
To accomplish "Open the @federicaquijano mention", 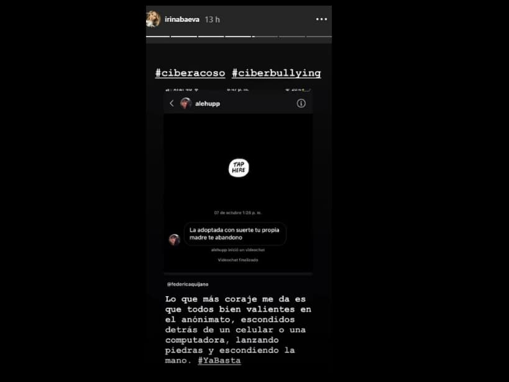I will pyautogui.click(x=188, y=284).
